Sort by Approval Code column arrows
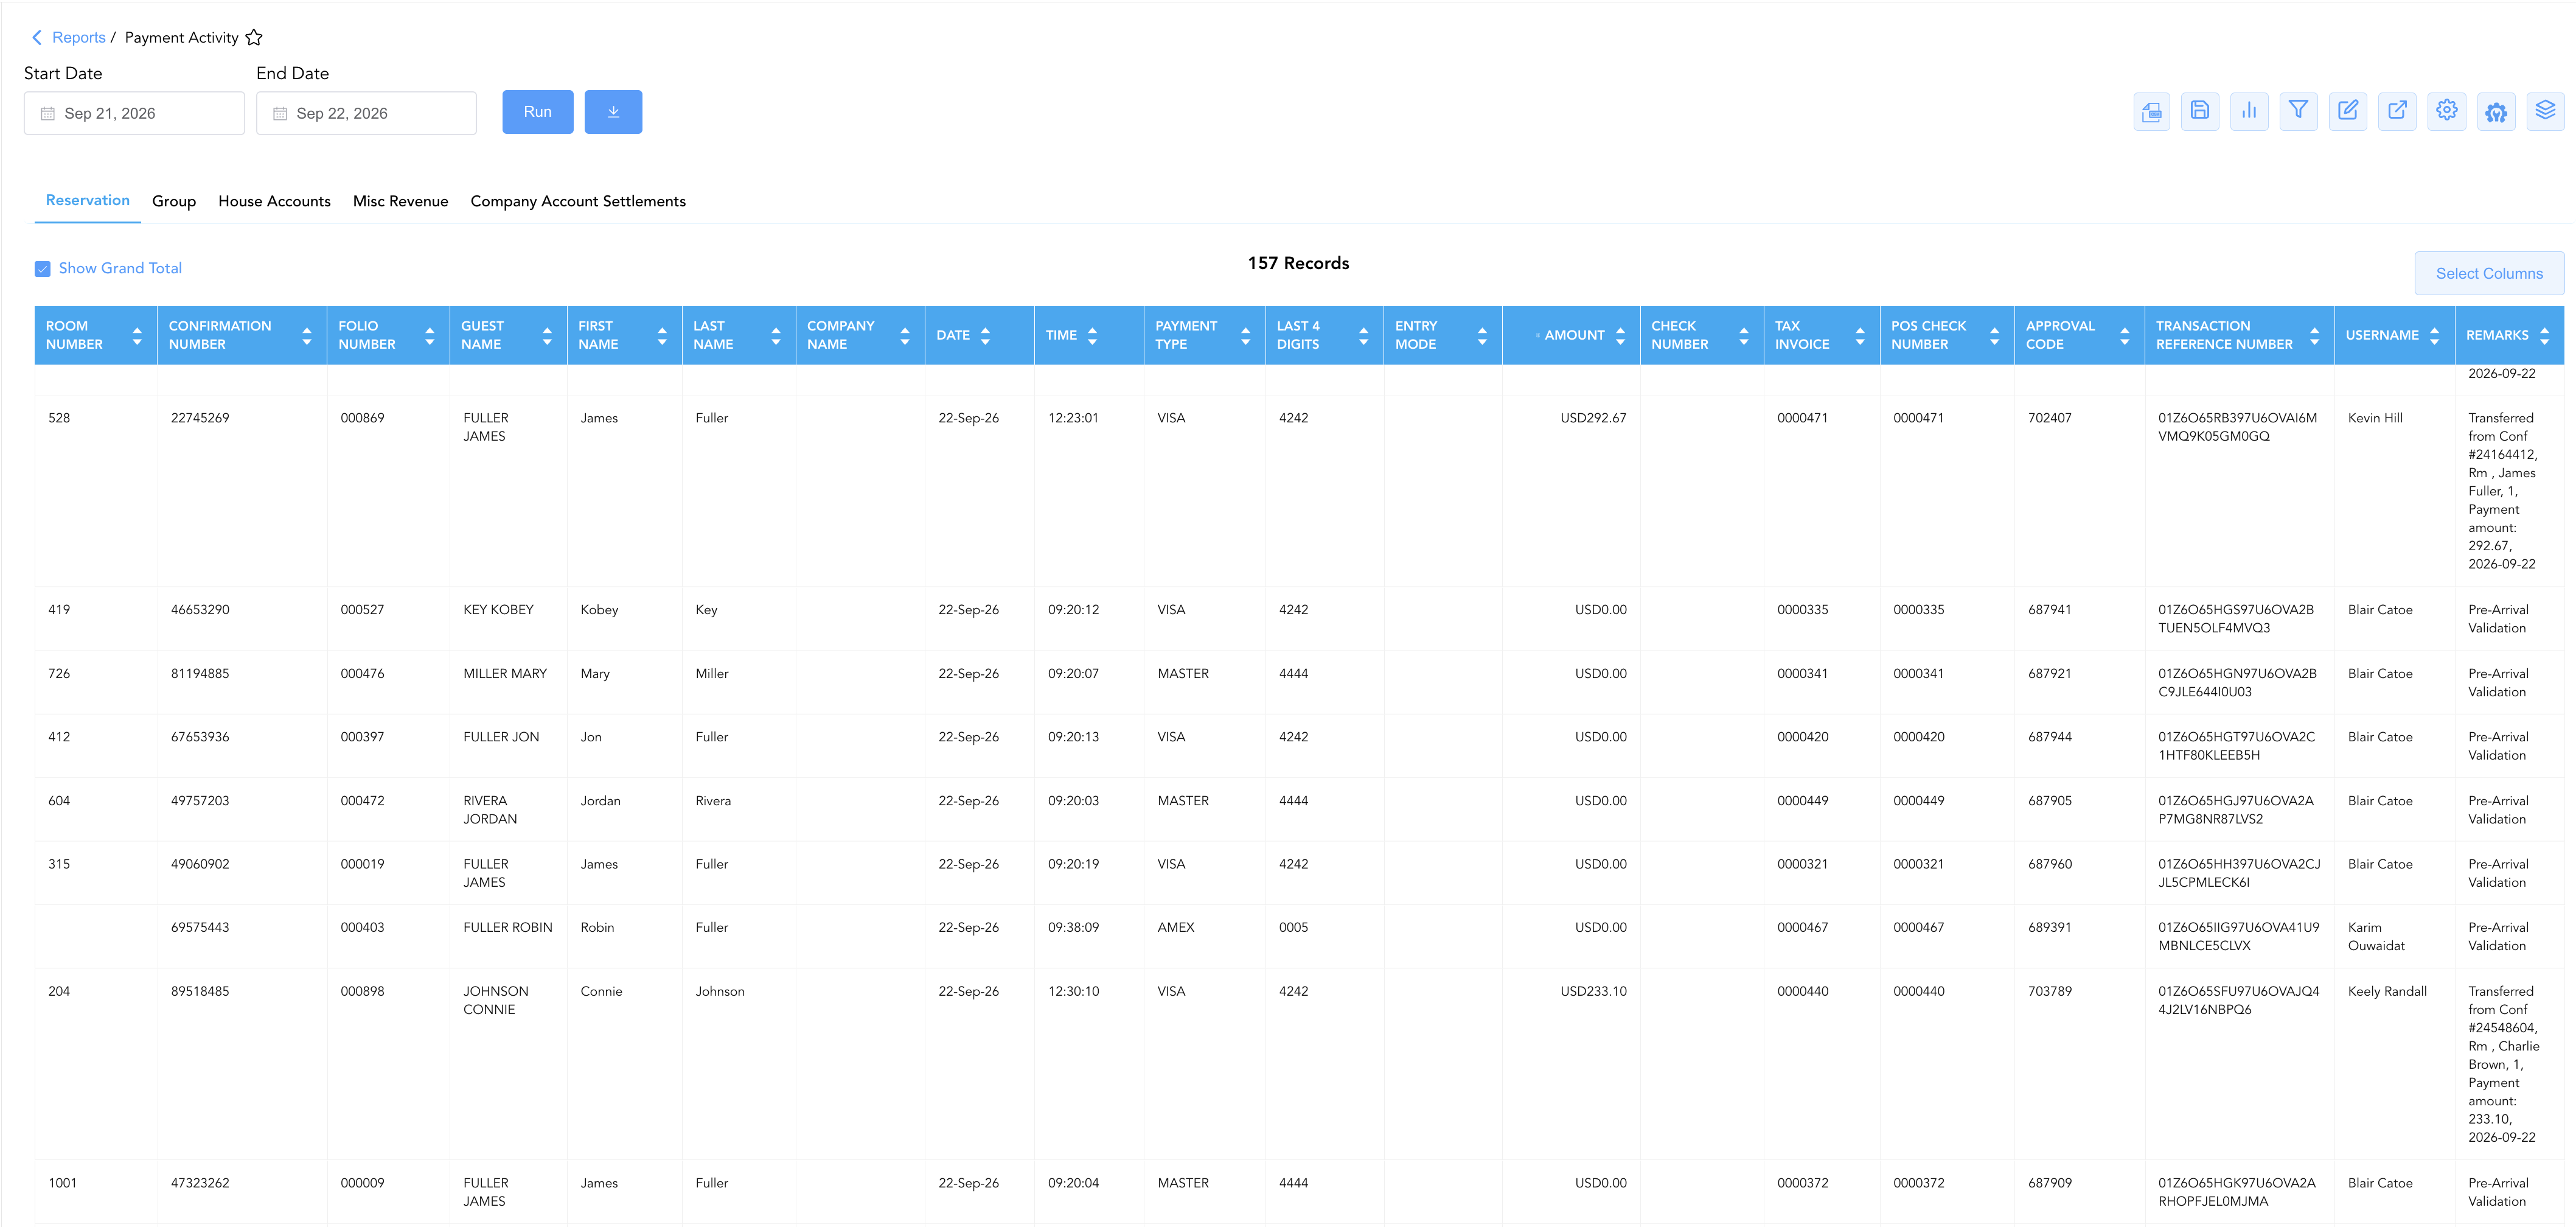The width and height of the screenshot is (2576, 1227). tap(2124, 335)
